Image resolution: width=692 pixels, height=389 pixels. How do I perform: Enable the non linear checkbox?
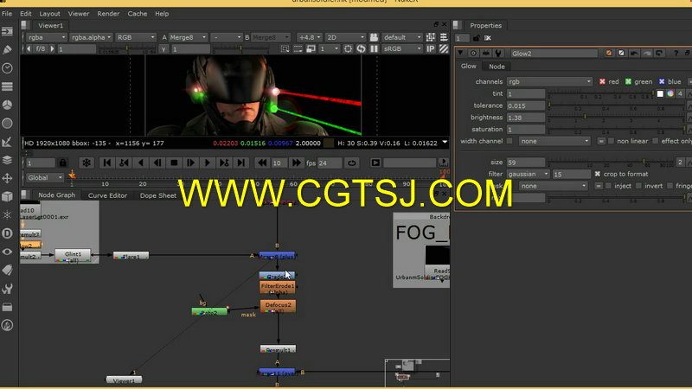coord(611,141)
